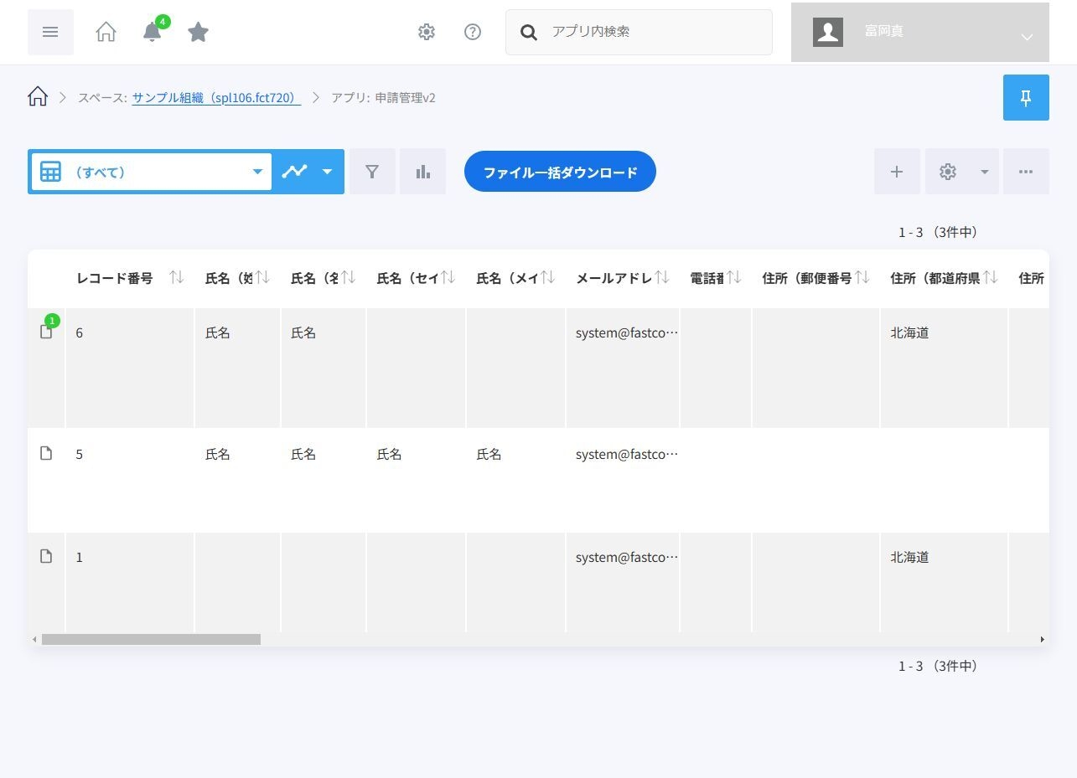Screen dimensions: 1077x778
Task: Open the サンプル組織 space link
Action: pos(216,98)
